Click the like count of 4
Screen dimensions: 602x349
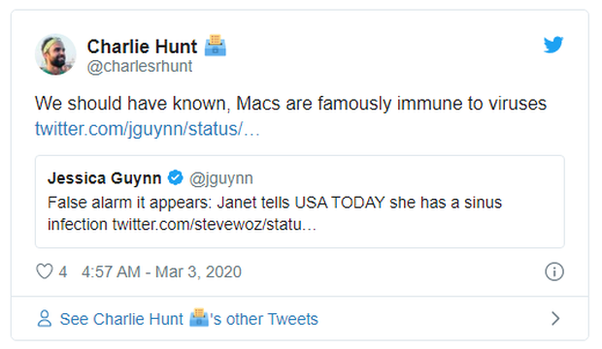(62, 271)
